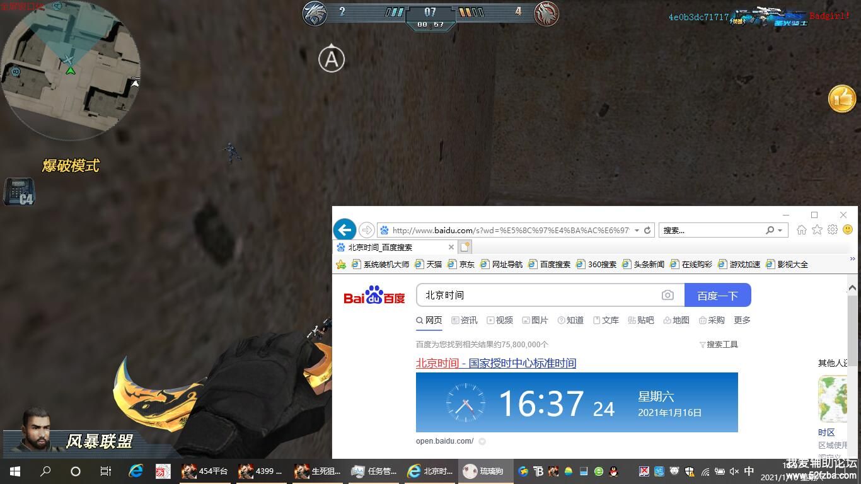Click the scrollbar up arrow
Screen dimensions: 861x484
(x=853, y=289)
